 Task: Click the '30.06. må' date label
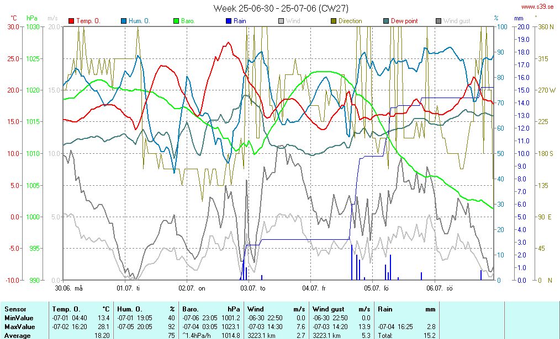point(69,288)
